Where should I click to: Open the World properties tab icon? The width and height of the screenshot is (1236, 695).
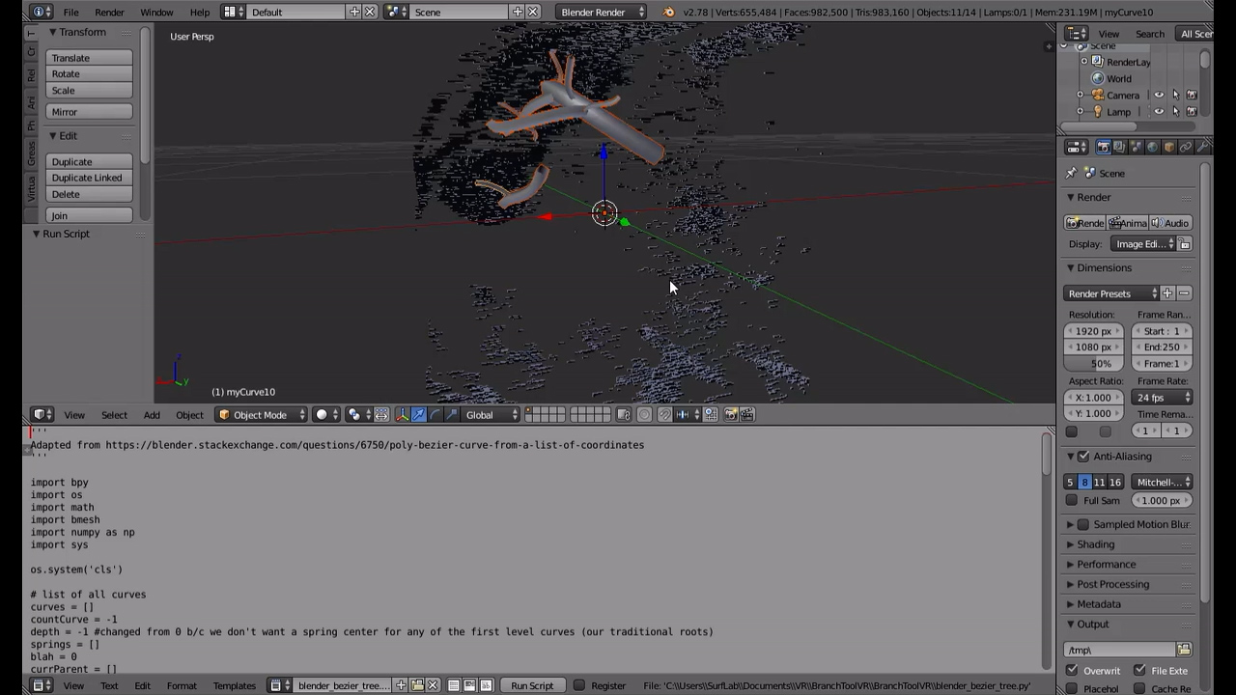(x=1152, y=147)
